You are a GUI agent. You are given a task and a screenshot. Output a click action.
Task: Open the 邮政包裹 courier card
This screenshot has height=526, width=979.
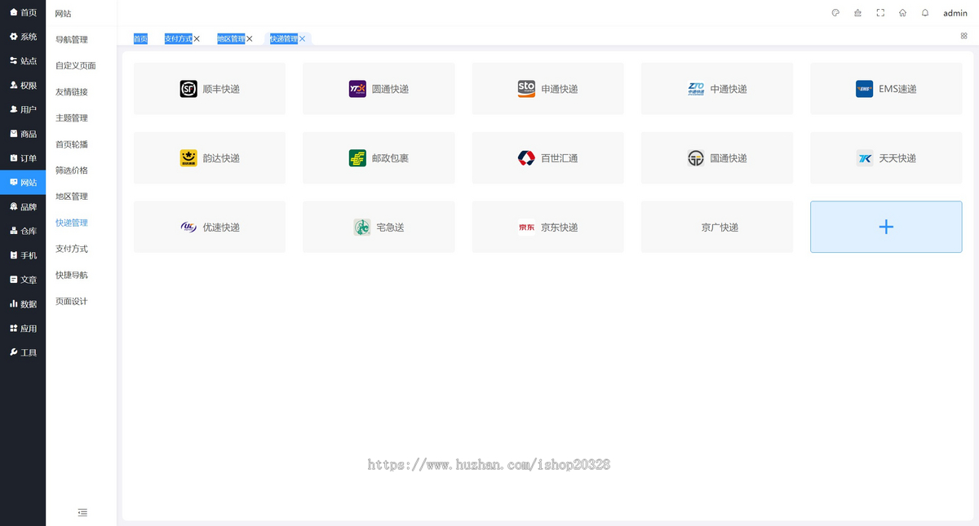click(379, 157)
